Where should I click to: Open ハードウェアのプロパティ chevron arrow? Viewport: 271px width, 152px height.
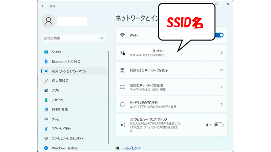(222, 104)
